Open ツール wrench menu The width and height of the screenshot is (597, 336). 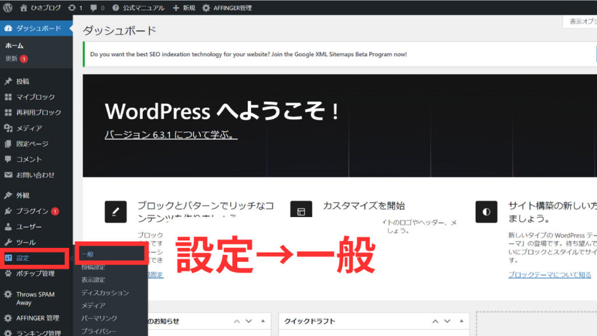coord(36,242)
